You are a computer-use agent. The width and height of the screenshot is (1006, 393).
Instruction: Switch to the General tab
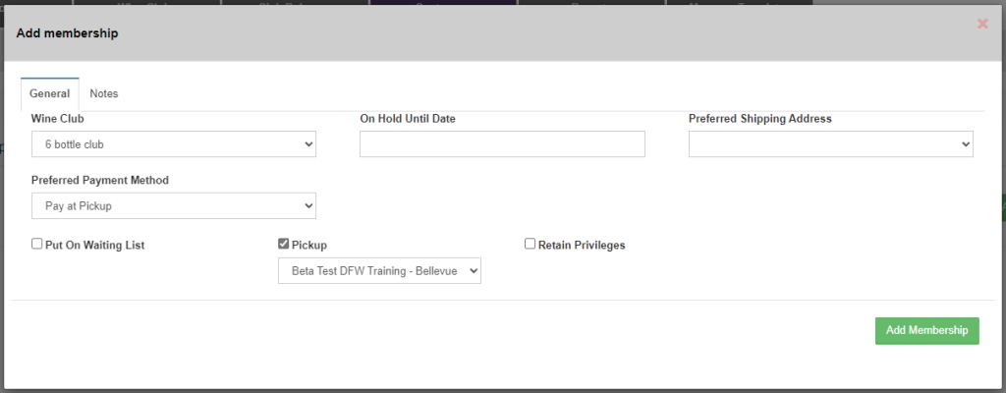(49, 94)
